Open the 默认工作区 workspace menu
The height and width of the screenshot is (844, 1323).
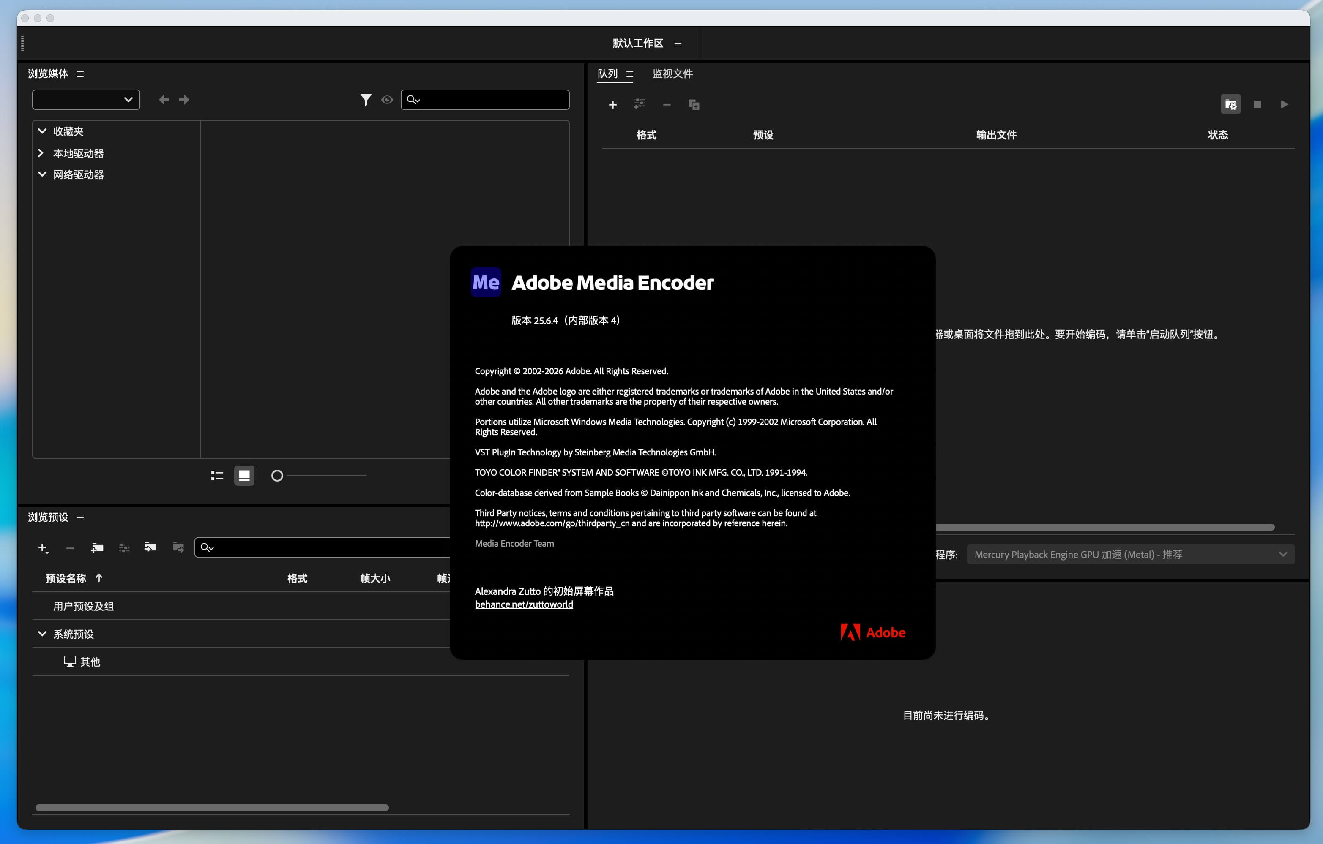pos(678,44)
